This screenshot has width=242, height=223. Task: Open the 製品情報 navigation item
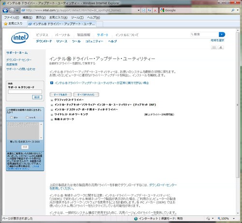coord(84,35)
